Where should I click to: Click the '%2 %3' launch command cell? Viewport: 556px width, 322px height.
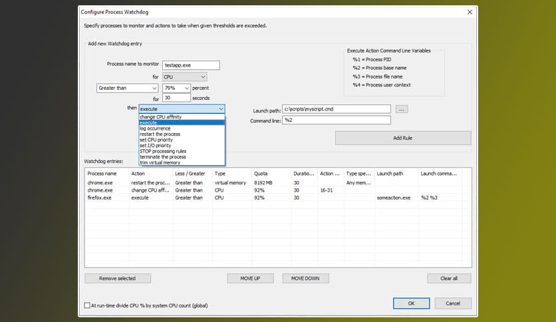(430, 198)
